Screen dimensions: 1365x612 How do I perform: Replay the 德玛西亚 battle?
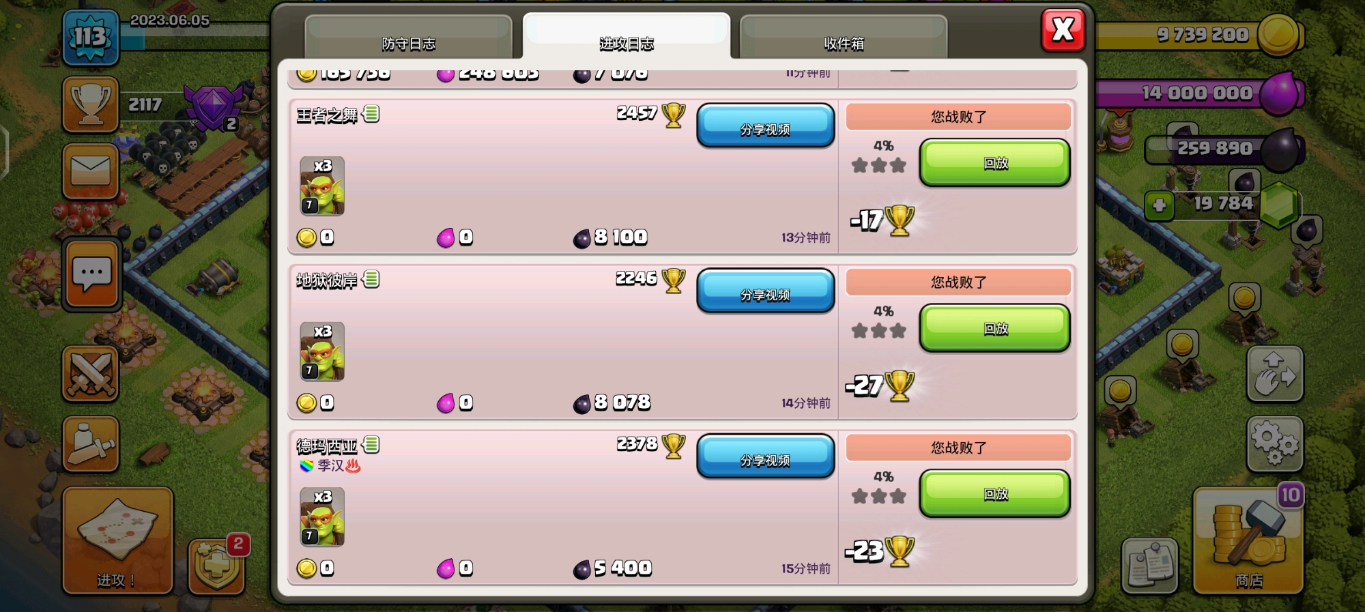(995, 493)
